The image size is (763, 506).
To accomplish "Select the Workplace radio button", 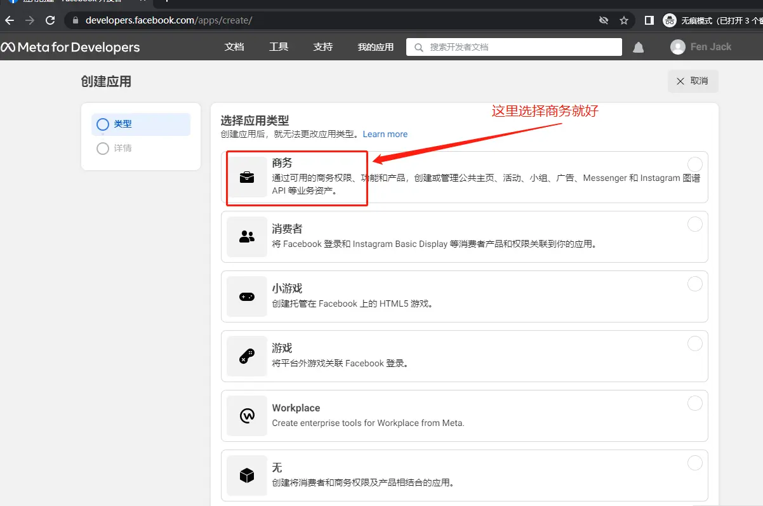I will pos(695,403).
